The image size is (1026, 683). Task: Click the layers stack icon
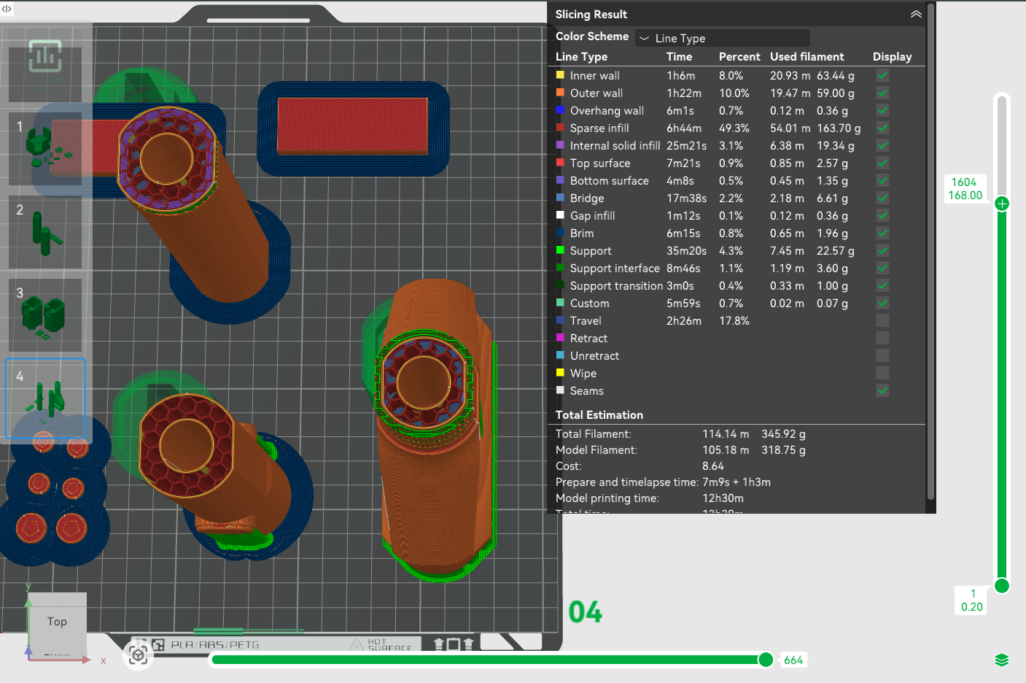tap(1002, 660)
